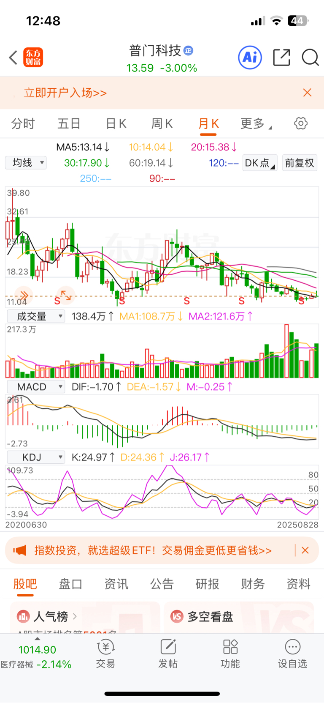Open the DK点 dropdown
Viewport: 324px width, 703px height.
[260, 163]
